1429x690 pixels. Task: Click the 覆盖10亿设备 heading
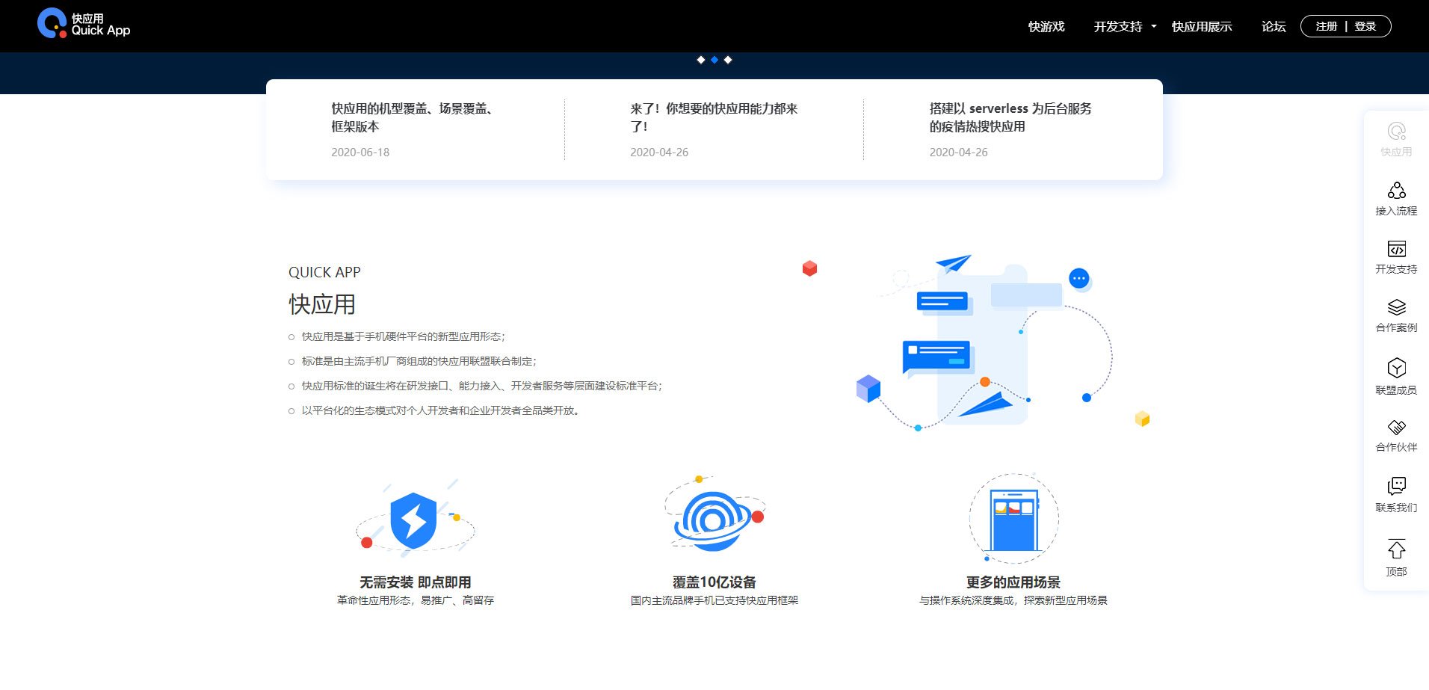click(x=714, y=582)
